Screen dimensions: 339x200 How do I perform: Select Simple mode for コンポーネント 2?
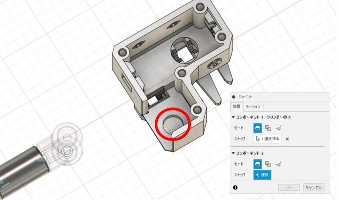click(257, 164)
